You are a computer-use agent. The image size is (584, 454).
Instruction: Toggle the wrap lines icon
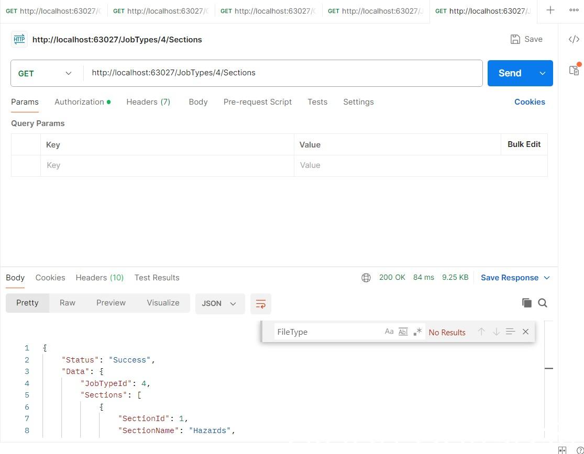point(261,303)
